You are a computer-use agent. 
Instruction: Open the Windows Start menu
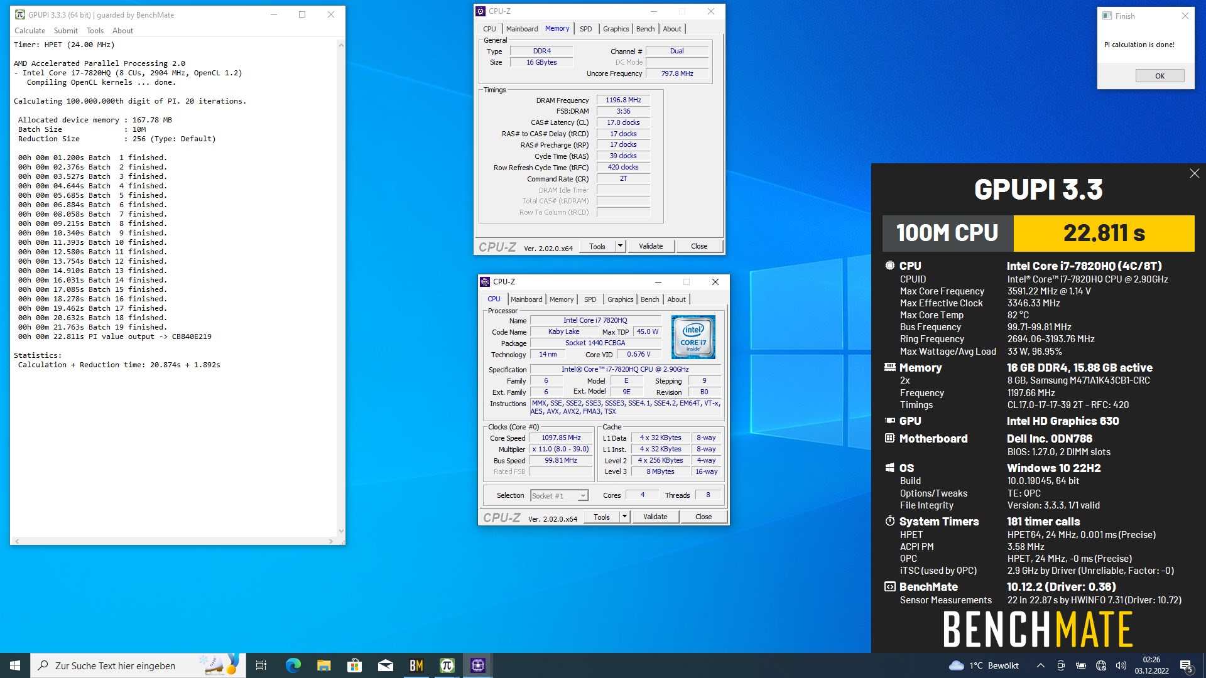15,665
